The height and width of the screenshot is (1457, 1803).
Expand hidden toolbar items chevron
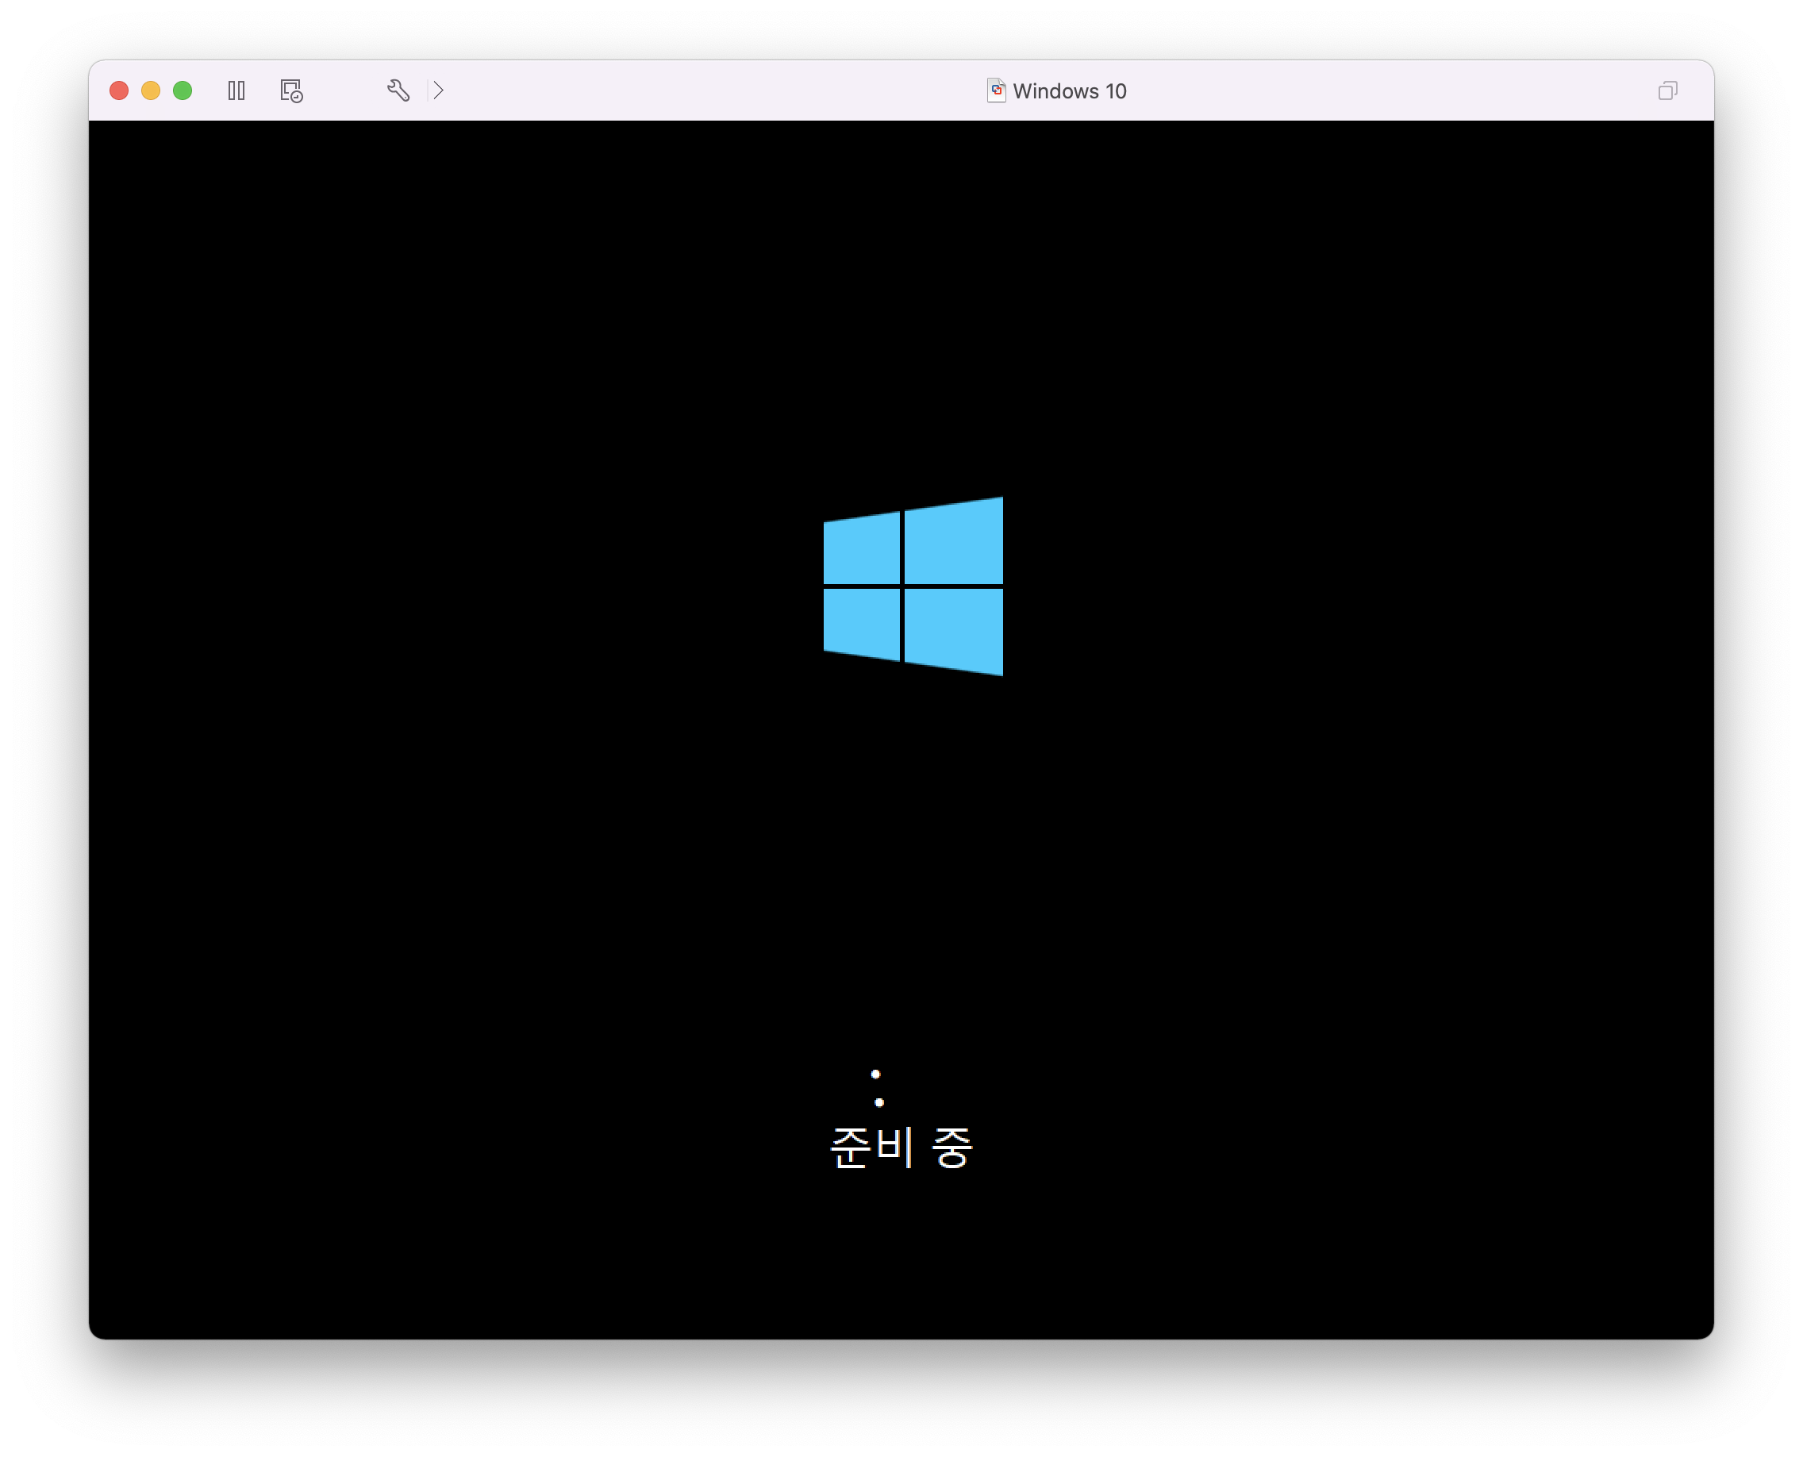tap(439, 90)
